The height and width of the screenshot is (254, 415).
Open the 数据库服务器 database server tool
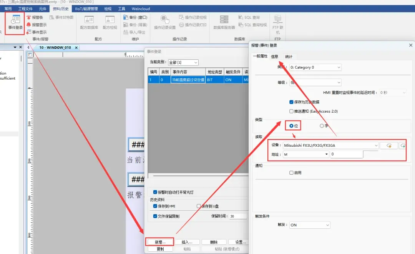pyautogui.click(x=224, y=22)
